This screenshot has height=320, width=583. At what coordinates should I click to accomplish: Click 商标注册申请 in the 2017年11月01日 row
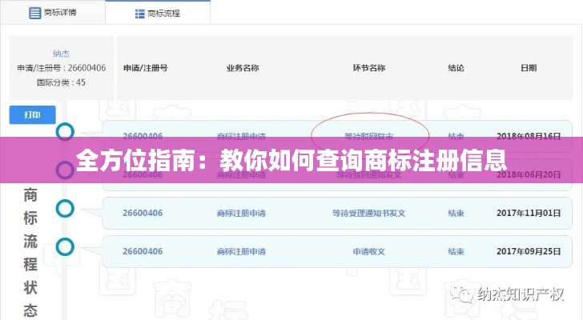click(241, 213)
